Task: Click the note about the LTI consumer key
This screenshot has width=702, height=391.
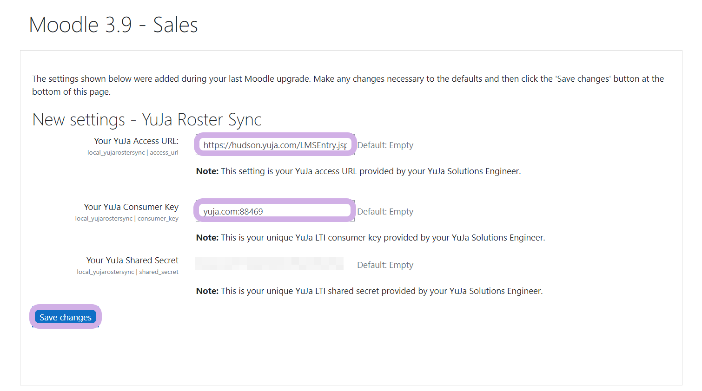Action: click(x=370, y=238)
